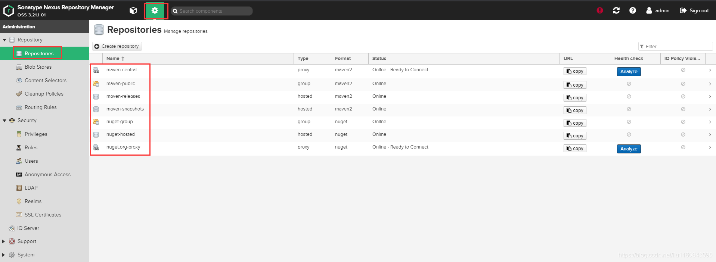Click the Sonatype Nexus logo icon
The width and height of the screenshot is (716, 262).
8,11
